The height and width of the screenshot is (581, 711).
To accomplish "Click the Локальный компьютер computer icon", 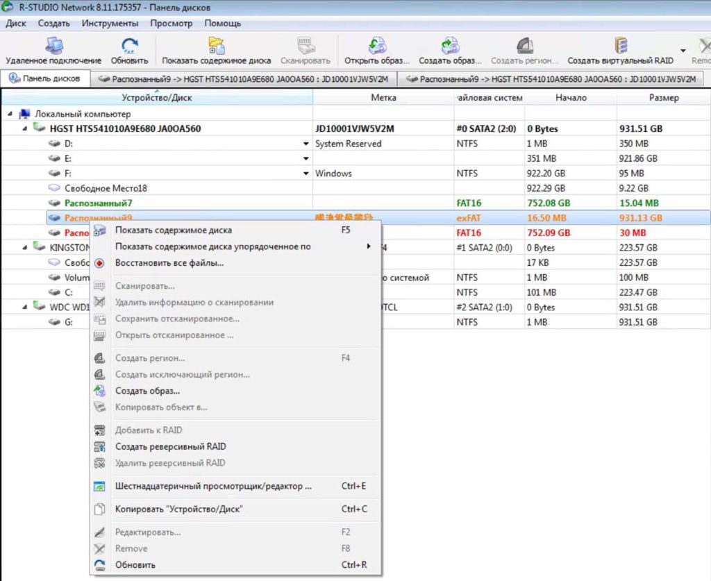I will coord(24,114).
